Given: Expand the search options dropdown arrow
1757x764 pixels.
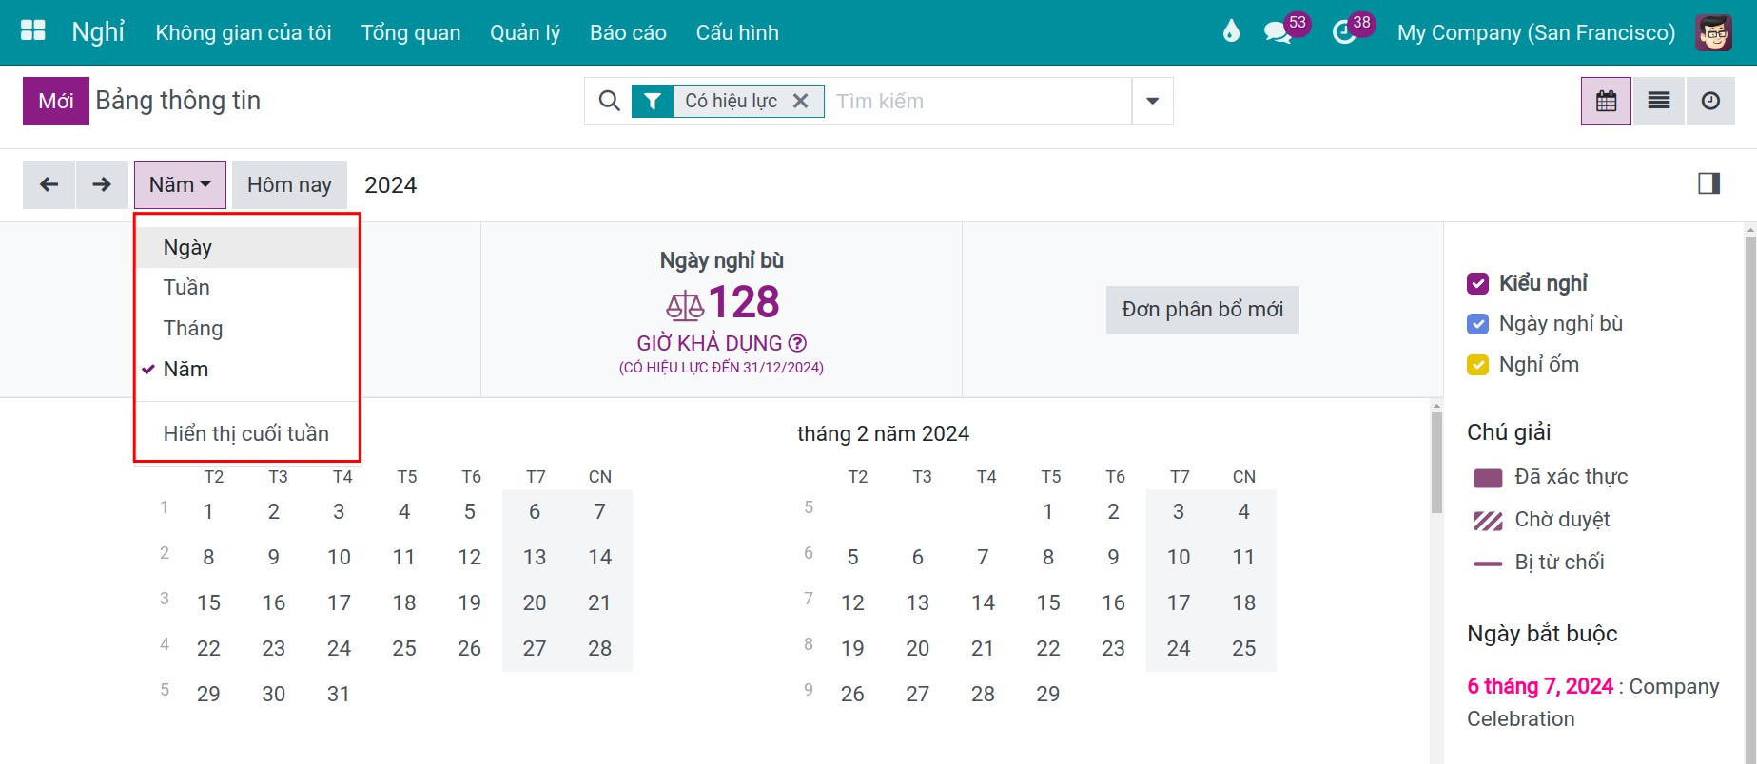Looking at the screenshot, I should coord(1152,101).
